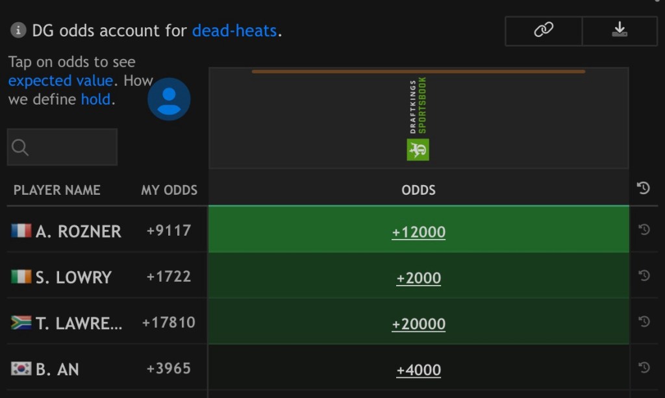This screenshot has width=665, height=398.
Task: Tap S. Lowry +2000 odds
Action: (x=418, y=278)
